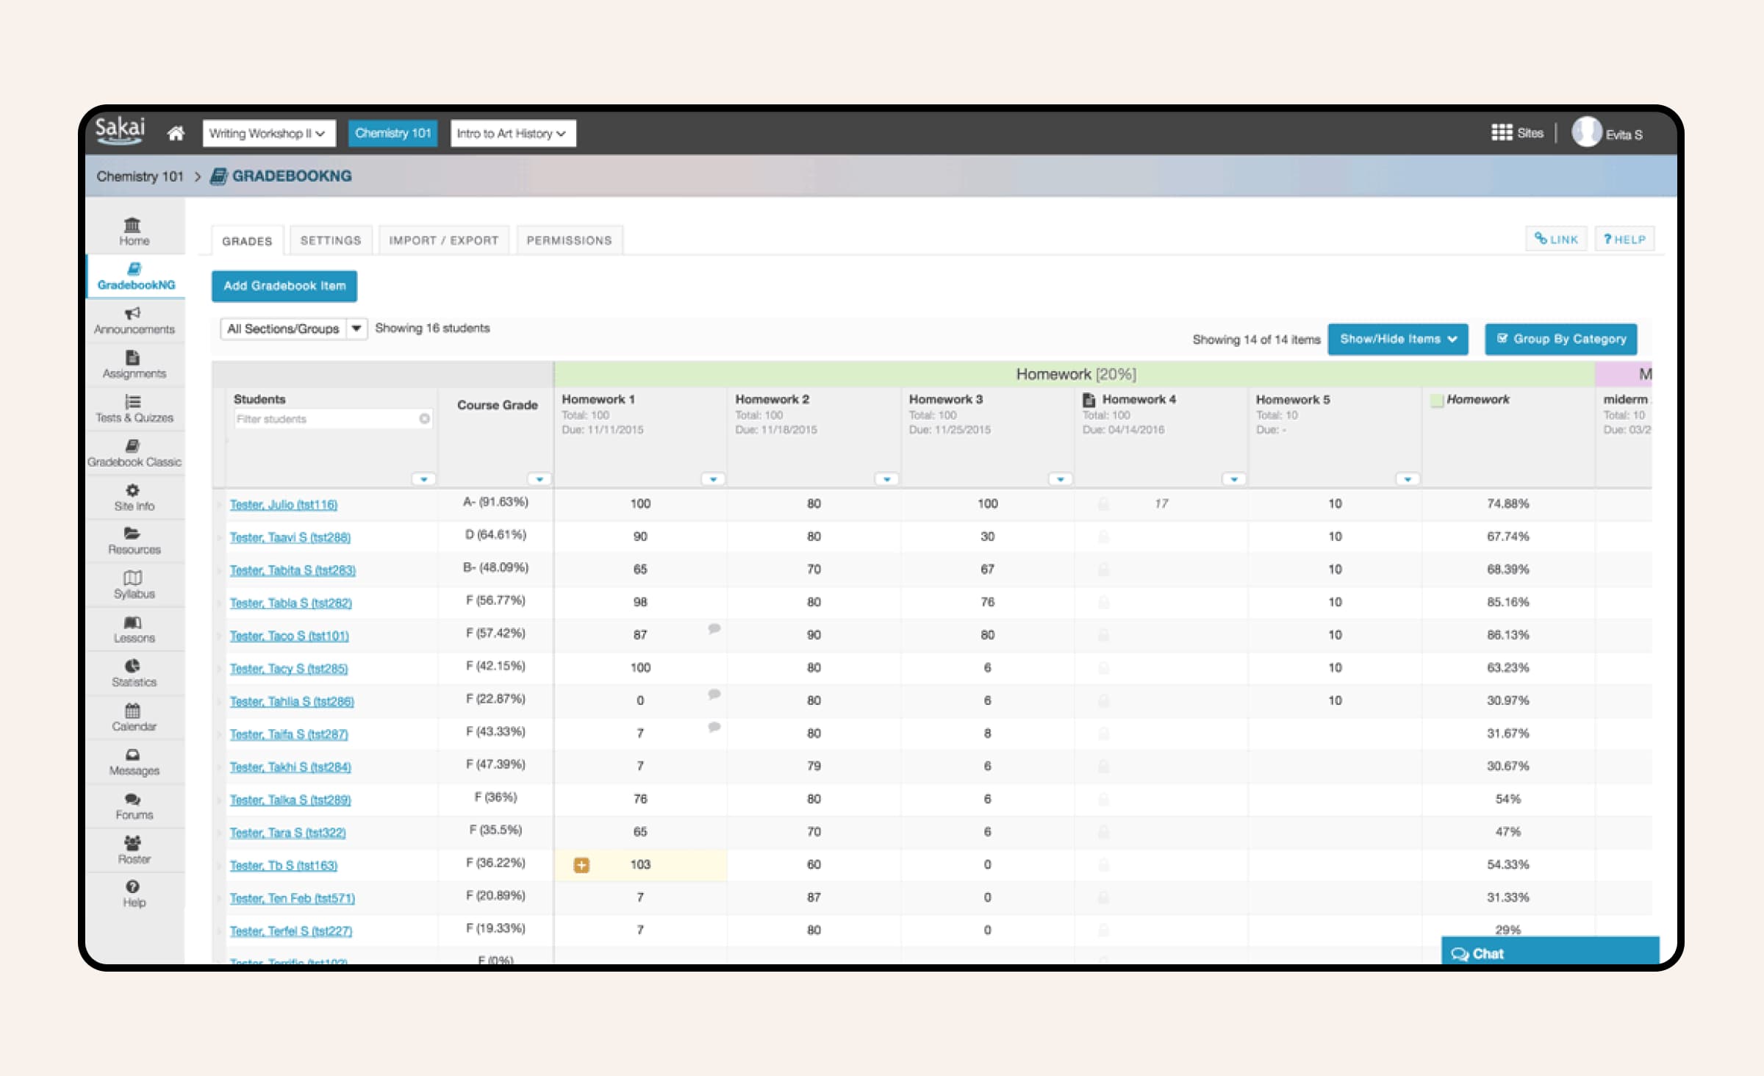Click the Statistics pie chart icon

click(x=132, y=666)
